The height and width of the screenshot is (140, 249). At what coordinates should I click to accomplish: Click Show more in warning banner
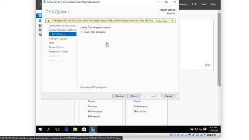coord(162,21)
